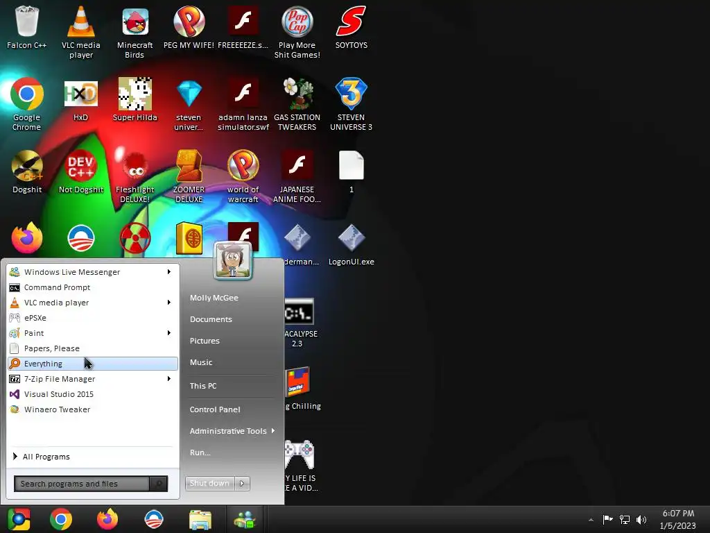This screenshot has height=533, width=710.
Task: Open the Run... dialog
Action: click(200, 452)
